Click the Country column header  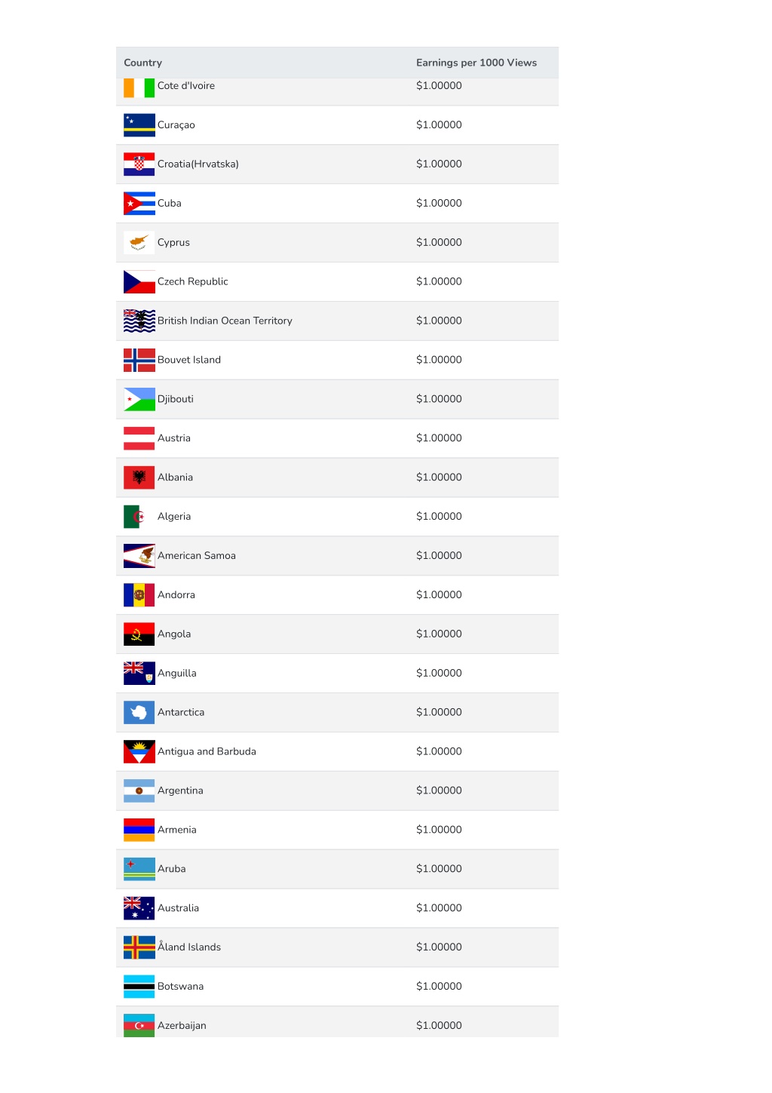(143, 63)
